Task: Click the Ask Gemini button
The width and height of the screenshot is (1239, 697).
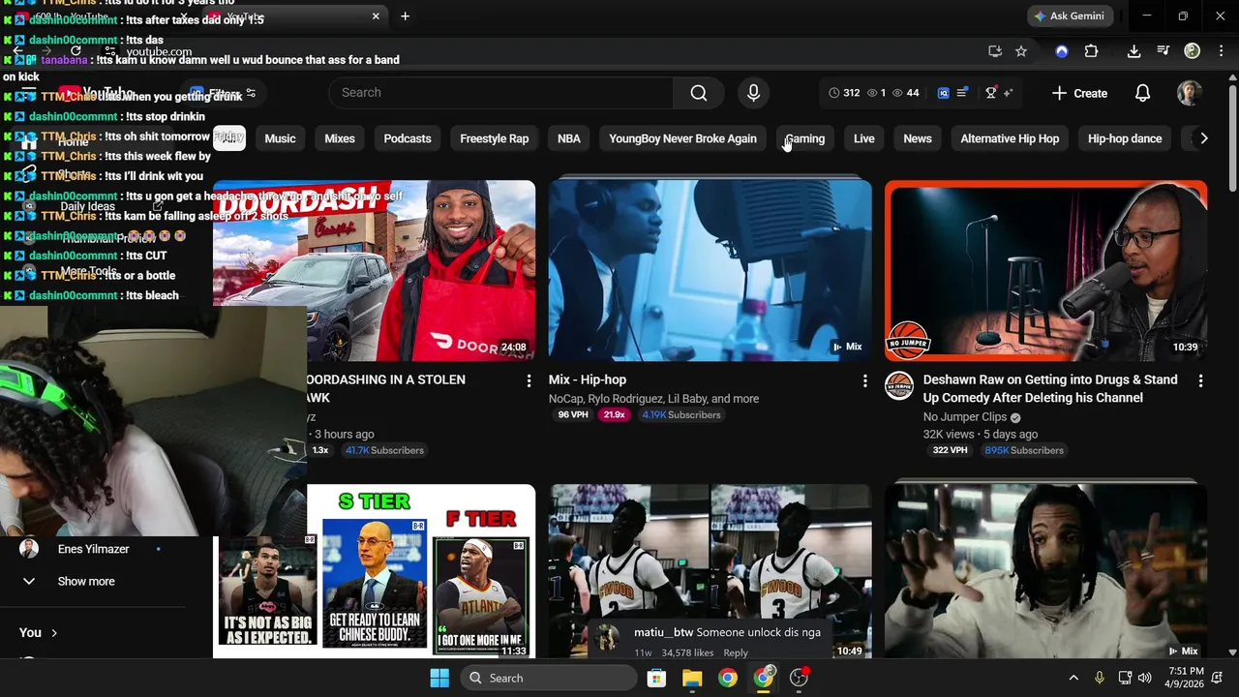Action: 1070,16
